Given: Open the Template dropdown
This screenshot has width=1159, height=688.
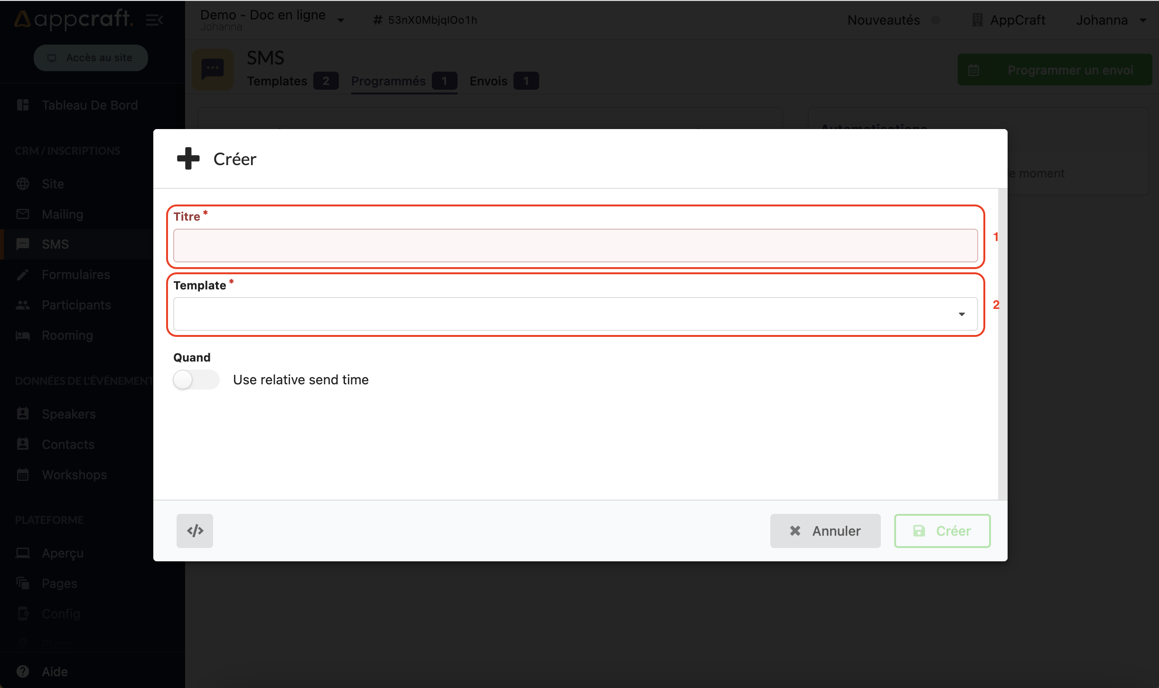Looking at the screenshot, I should [x=575, y=314].
